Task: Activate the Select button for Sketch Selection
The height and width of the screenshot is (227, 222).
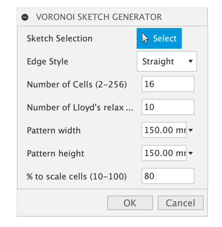Action: (159, 38)
